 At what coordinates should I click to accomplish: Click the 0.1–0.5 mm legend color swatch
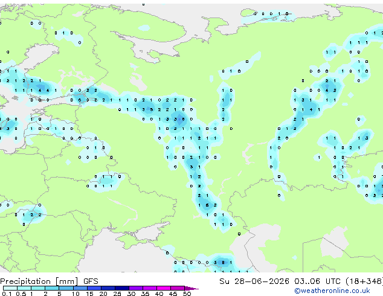click(10, 288)
